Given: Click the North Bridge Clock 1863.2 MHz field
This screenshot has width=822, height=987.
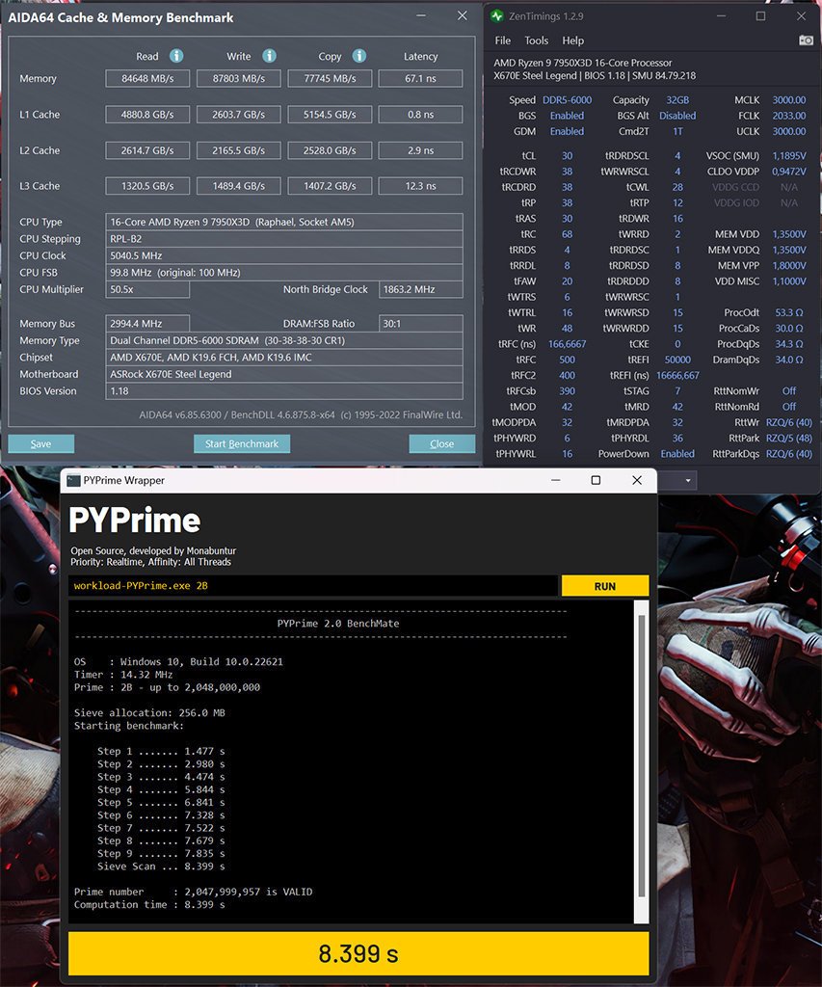Looking at the screenshot, I should pos(420,289).
